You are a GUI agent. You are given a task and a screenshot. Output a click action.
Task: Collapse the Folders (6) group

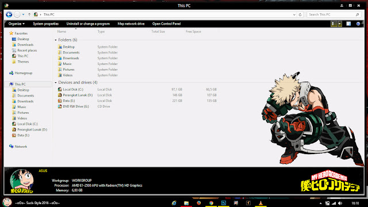tap(56, 40)
